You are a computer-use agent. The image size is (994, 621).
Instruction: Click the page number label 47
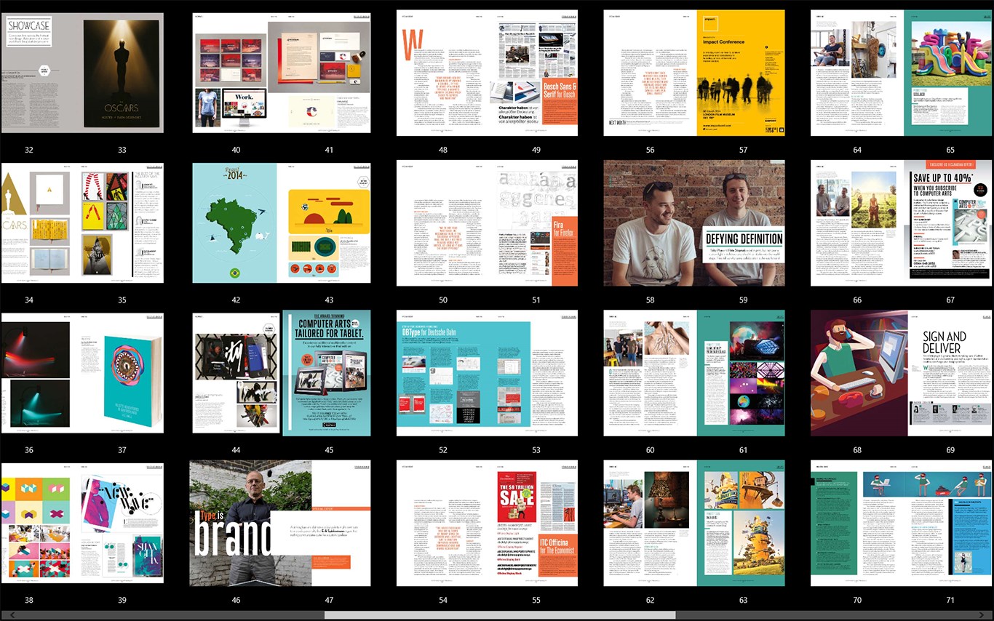[329, 601]
